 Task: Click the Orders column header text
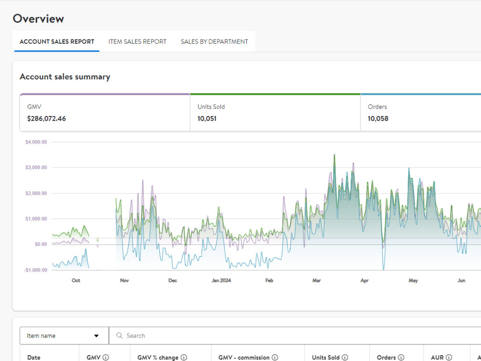[x=386, y=357]
